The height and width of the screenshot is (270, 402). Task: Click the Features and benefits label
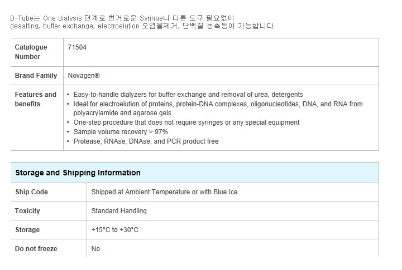(x=35, y=99)
